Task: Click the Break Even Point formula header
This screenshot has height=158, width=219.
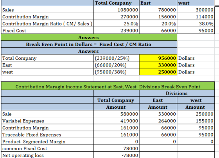Action: [89, 44]
